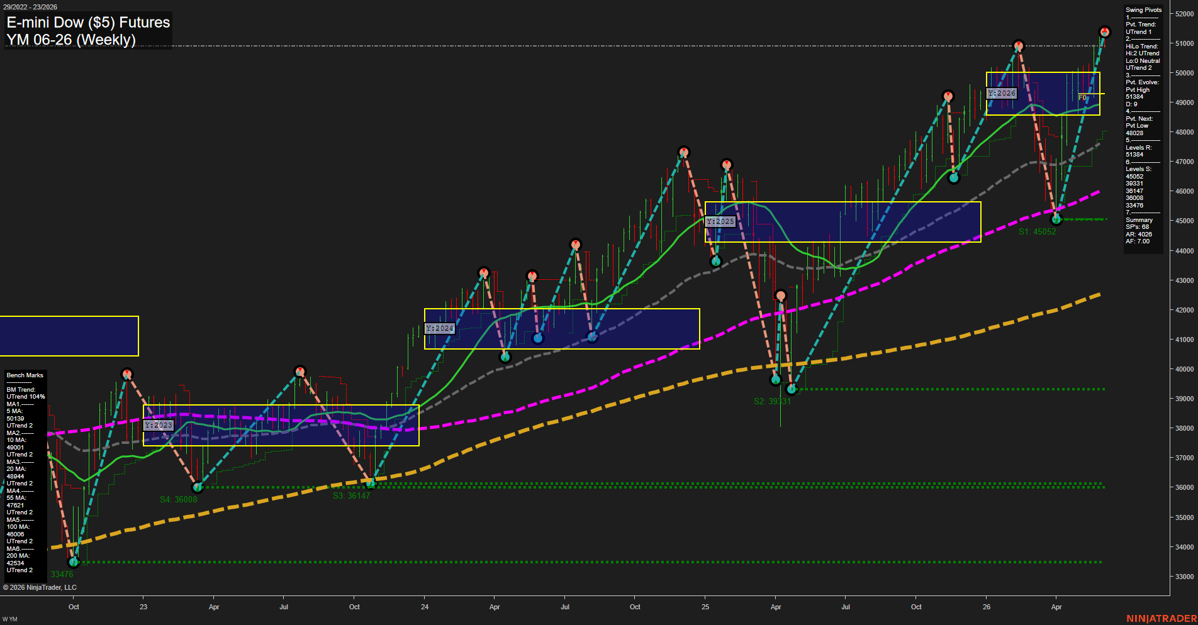This screenshot has height=625, width=1198.
Task: Click the 100 MA: 46006 benchmark value
Action: [x=18, y=531]
